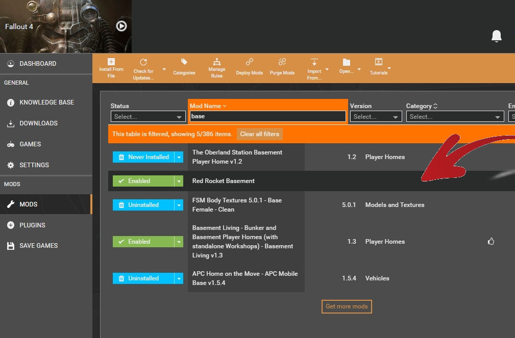Click the Deploy Mods link icon
The image size is (515, 338).
[x=249, y=62]
